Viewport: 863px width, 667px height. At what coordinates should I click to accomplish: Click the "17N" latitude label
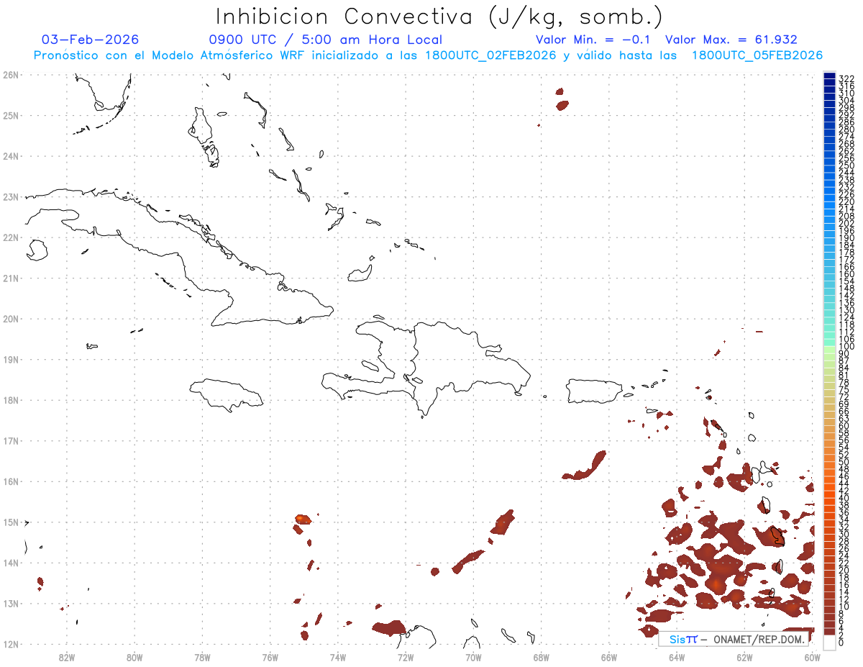coord(11,440)
